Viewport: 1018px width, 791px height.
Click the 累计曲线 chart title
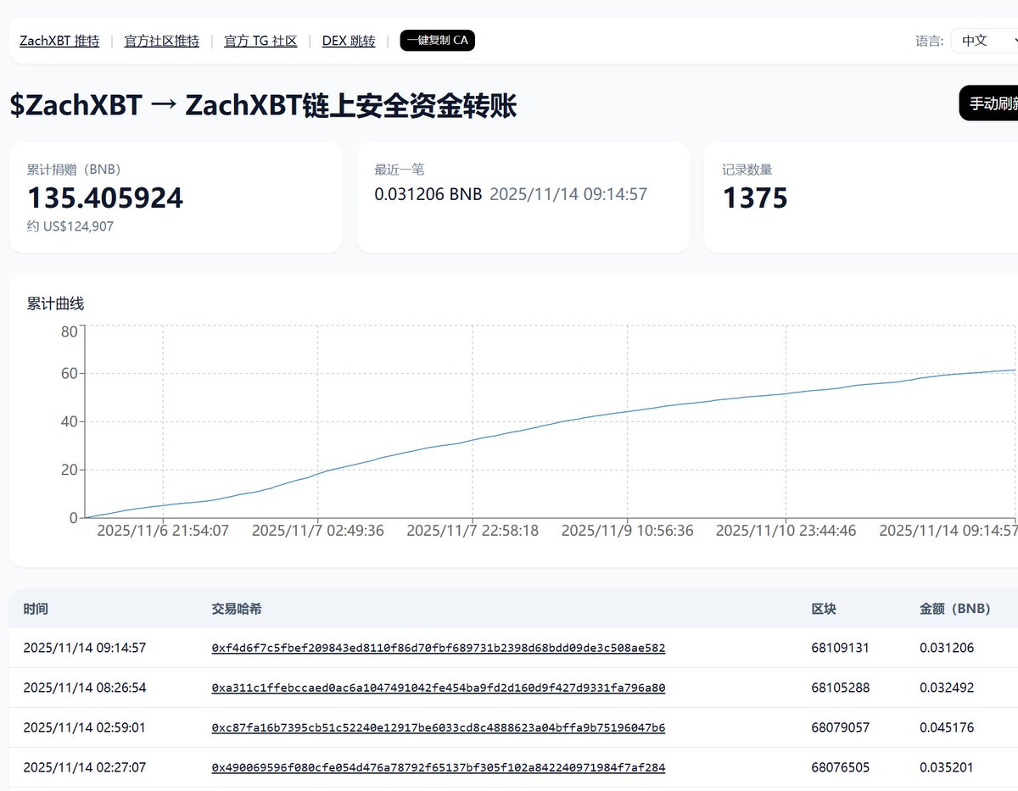click(56, 304)
